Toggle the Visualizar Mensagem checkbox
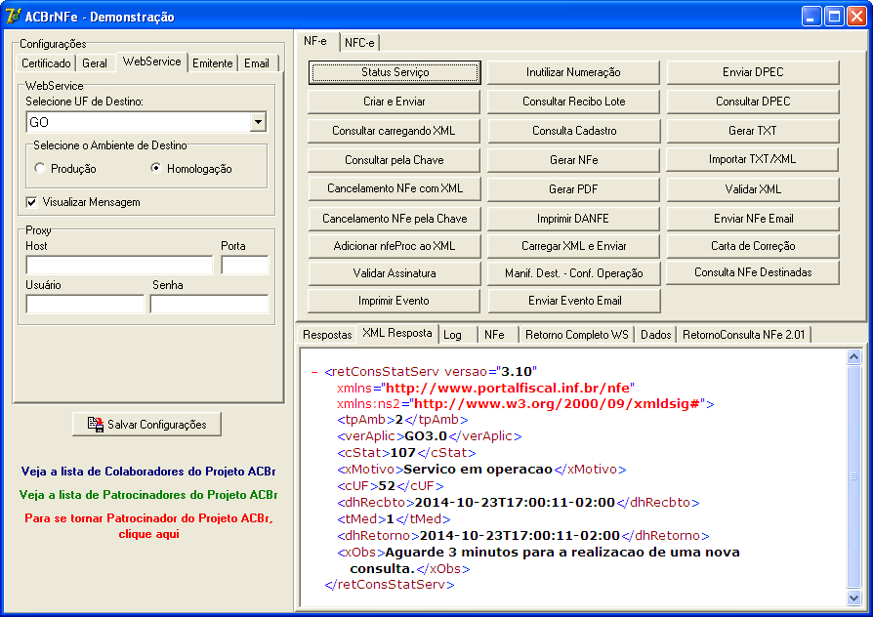Image resolution: width=873 pixels, height=617 pixels. click(x=31, y=202)
